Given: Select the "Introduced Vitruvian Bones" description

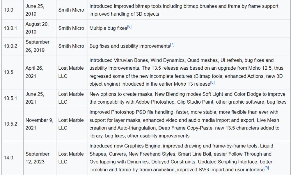Looking at the screenshot, I should (x=186, y=72).
